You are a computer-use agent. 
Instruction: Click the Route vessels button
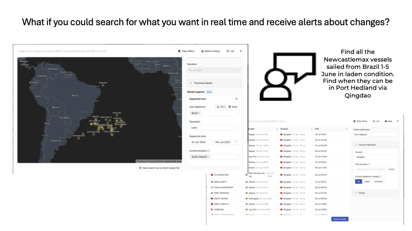pyautogui.click(x=339, y=219)
